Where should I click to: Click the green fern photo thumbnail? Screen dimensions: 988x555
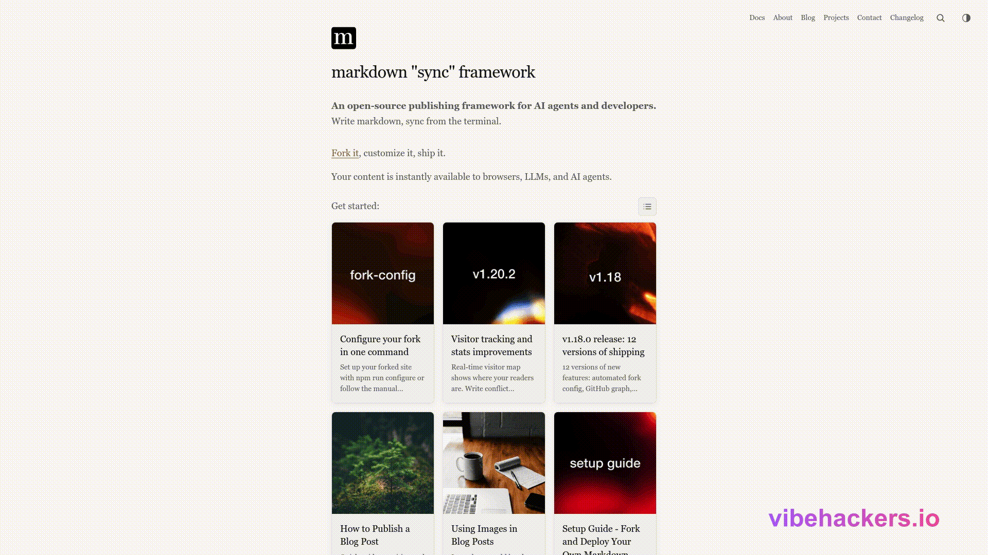click(x=382, y=462)
